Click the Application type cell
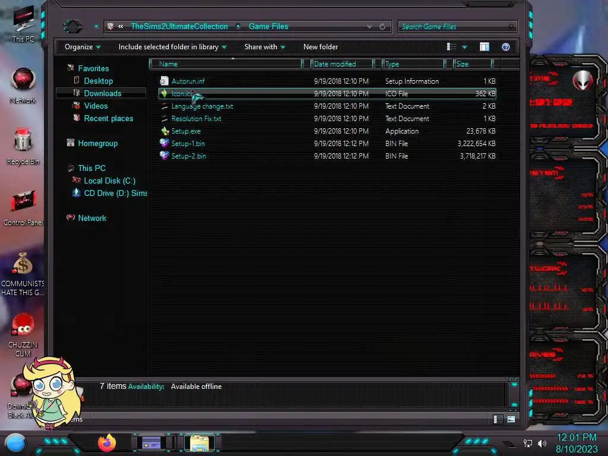 coord(402,131)
